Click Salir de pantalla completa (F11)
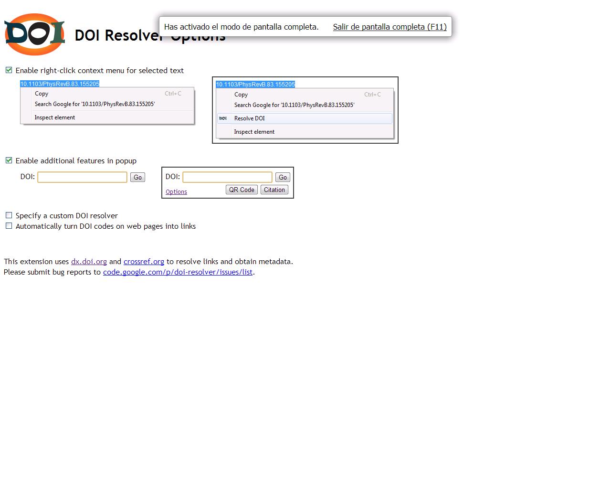Image resolution: width=611 pixels, height=489 pixels. (x=390, y=27)
